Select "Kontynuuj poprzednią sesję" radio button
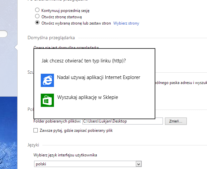 point(37,10)
